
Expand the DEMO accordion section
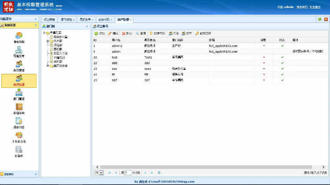pyautogui.click(x=36, y=174)
